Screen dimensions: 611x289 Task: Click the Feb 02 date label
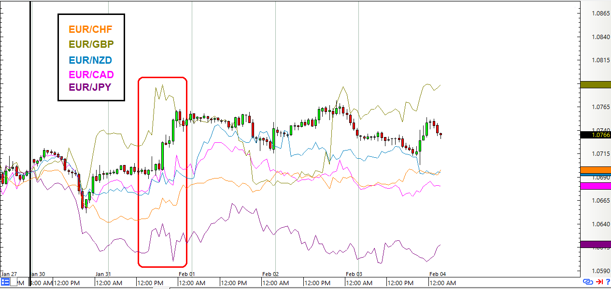tap(270, 274)
